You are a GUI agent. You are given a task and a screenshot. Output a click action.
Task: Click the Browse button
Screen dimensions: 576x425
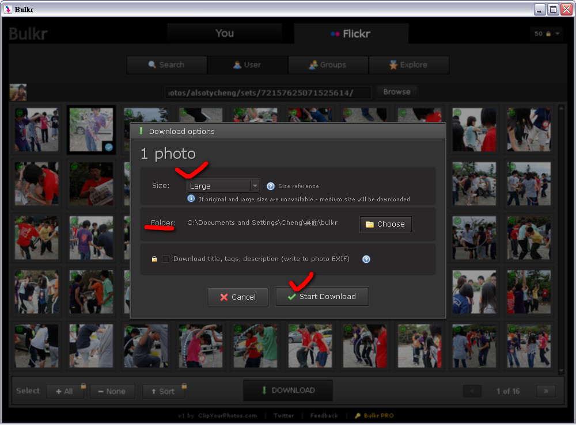pyautogui.click(x=397, y=92)
